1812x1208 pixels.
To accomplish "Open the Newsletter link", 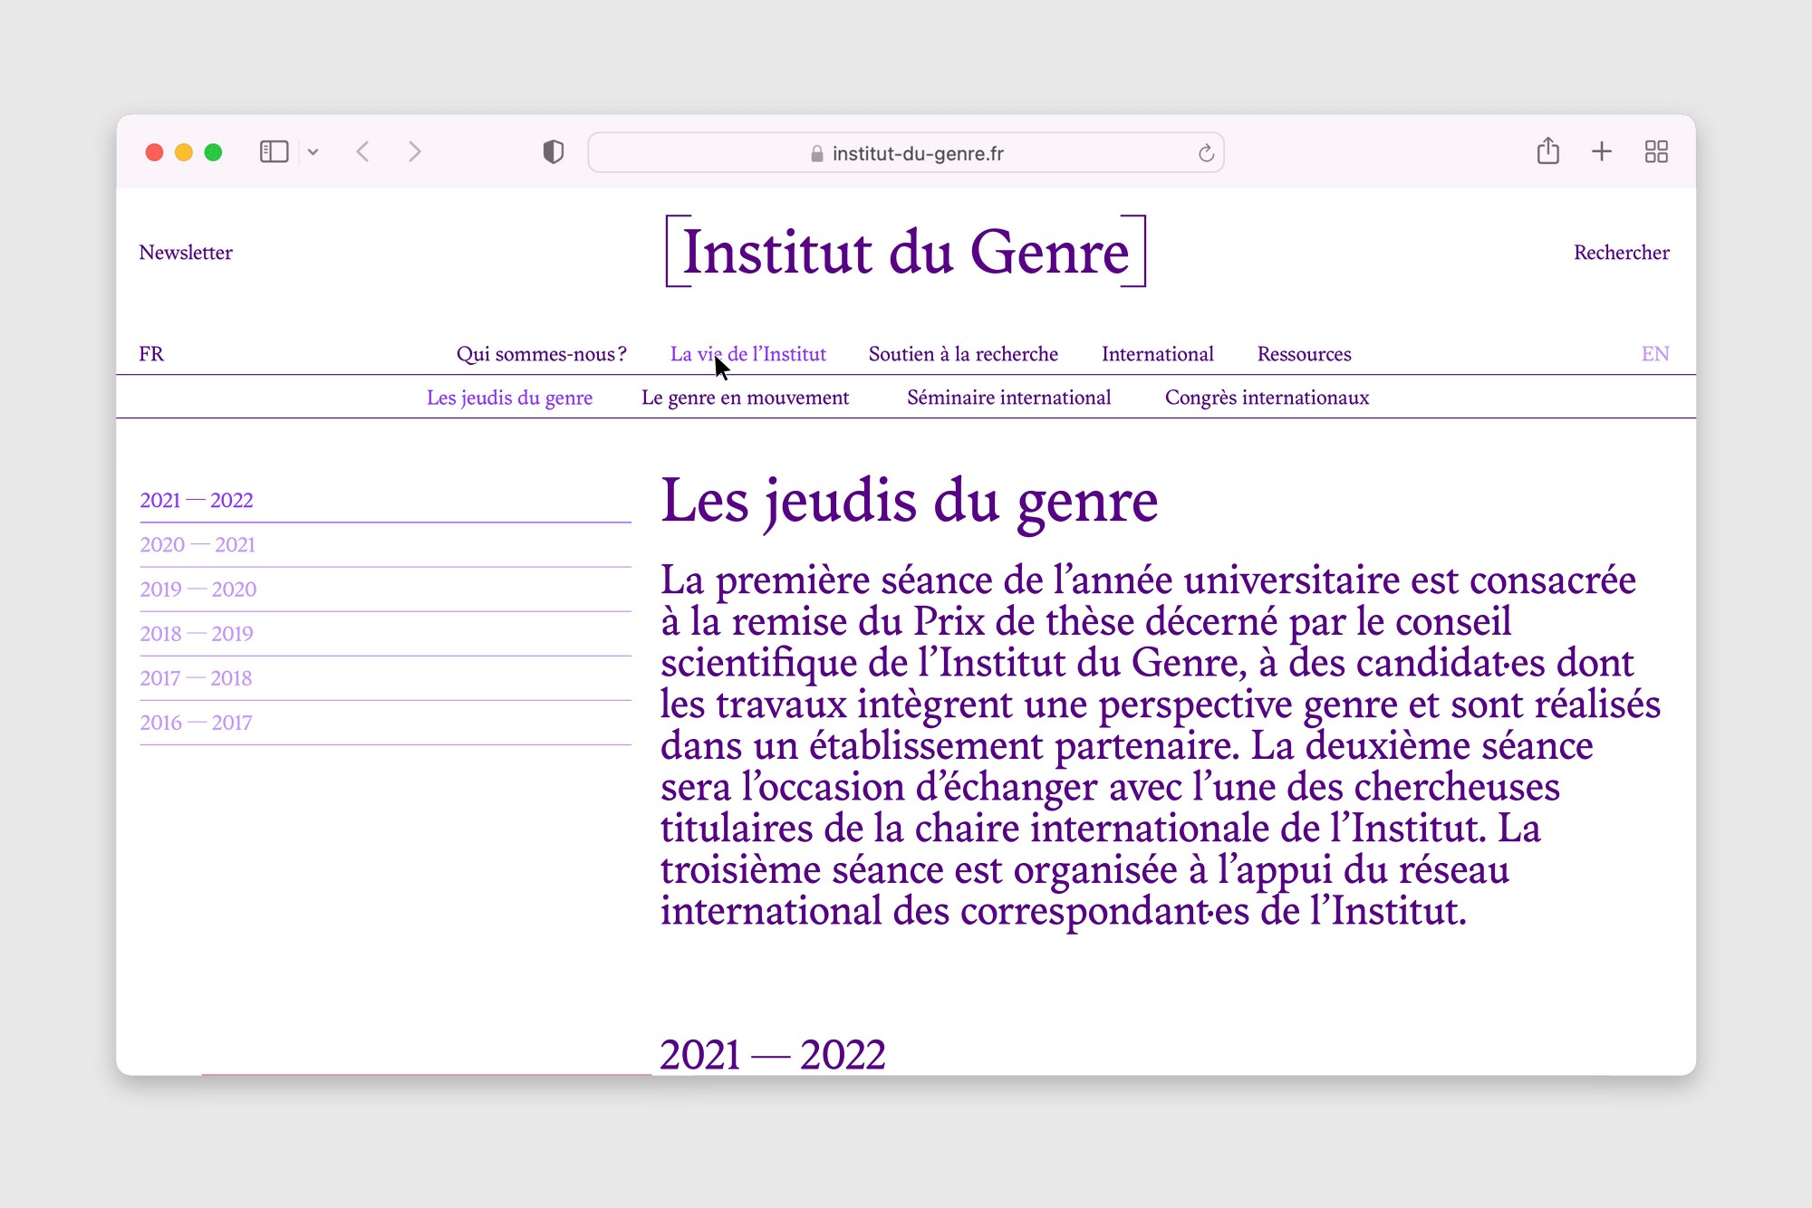I will pos(186,253).
